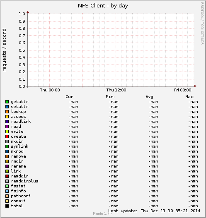This screenshot has width=206, height=218.
Task: Click the gray mkdir legend swatch
Action: (x=7, y=141)
